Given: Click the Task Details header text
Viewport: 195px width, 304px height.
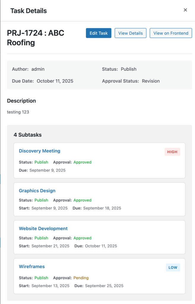Looking at the screenshot, I should [28, 11].
